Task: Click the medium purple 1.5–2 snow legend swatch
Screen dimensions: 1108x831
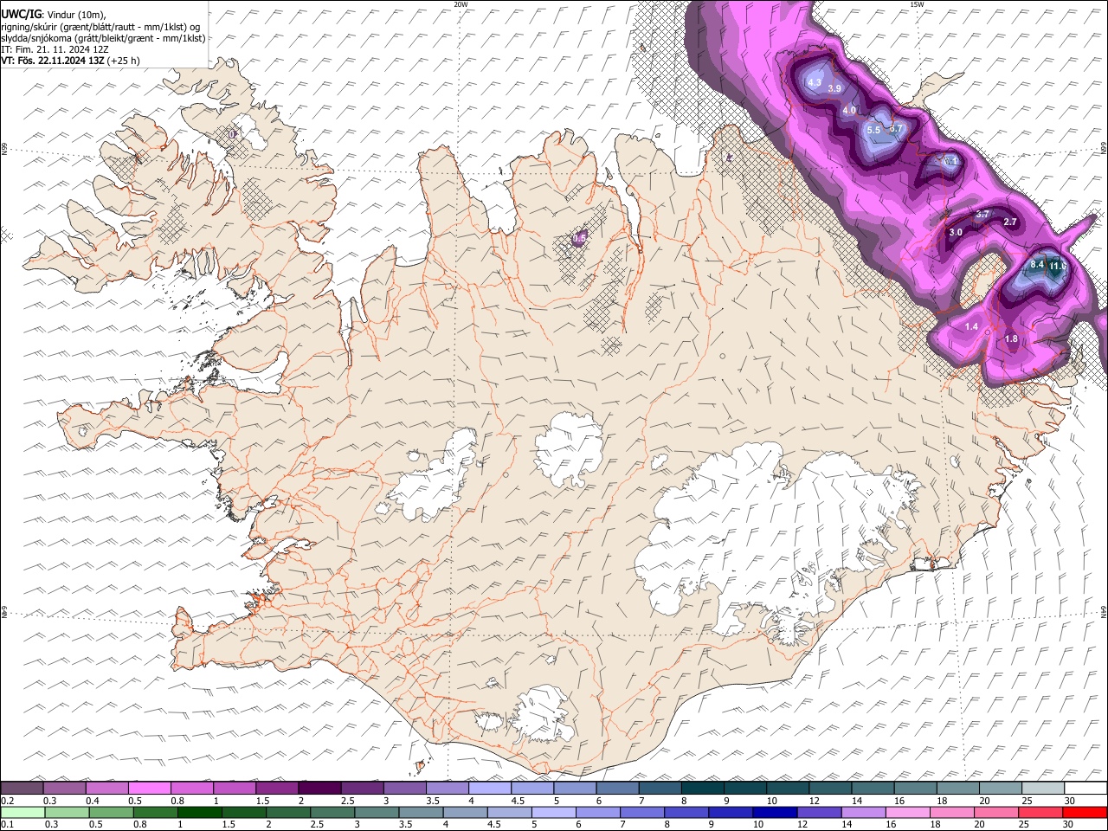Action: point(278,788)
